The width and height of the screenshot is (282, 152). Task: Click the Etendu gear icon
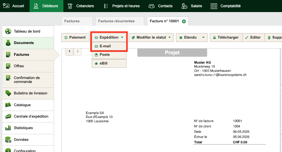pos(181,38)
